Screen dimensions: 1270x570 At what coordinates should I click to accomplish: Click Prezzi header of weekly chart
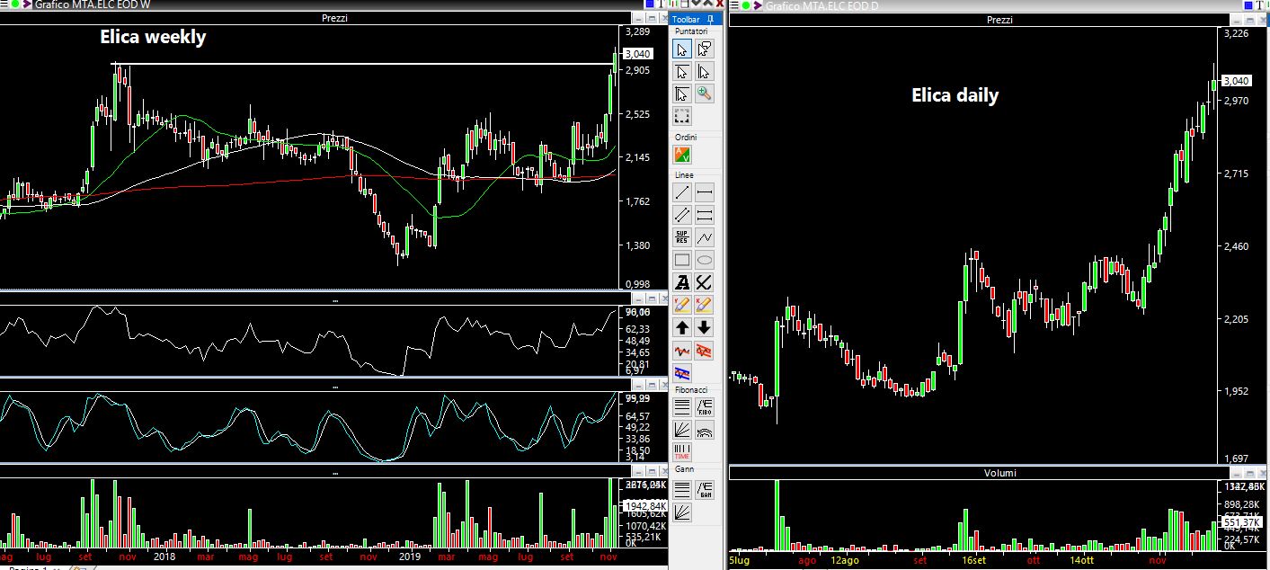point(334,18)
